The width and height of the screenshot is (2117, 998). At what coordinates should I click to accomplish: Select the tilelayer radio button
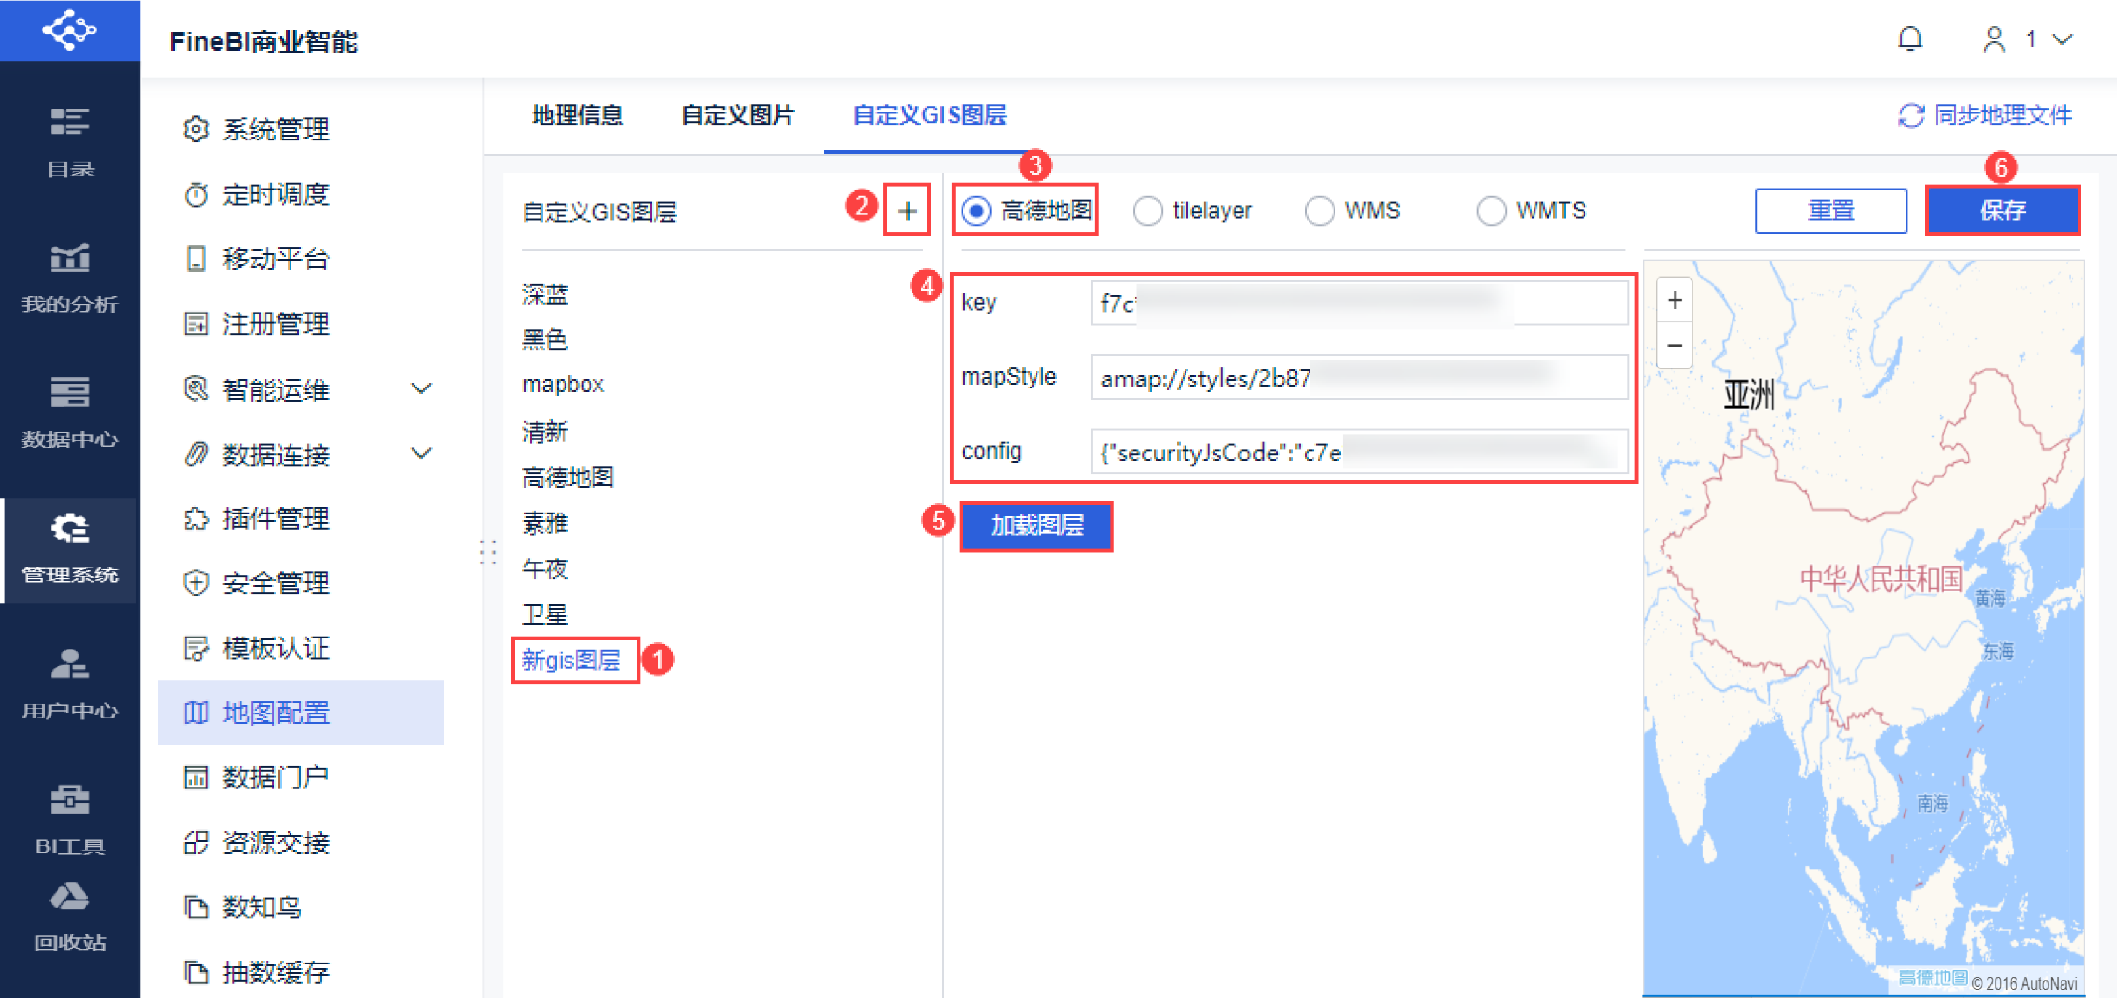1147,211
